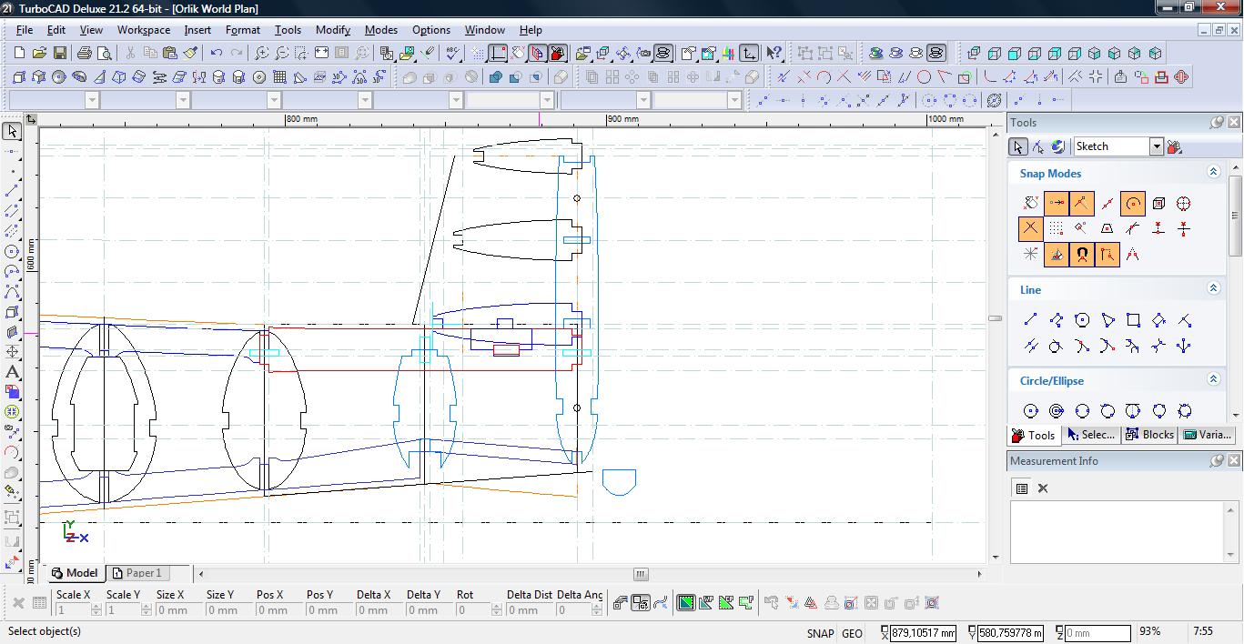The image size is (1244, 644).
Task: Toggle SNAP in the status bar
Action: click(819, 633)
